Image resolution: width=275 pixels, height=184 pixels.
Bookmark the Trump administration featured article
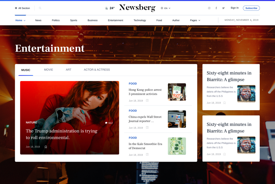(x=46, y=147)
